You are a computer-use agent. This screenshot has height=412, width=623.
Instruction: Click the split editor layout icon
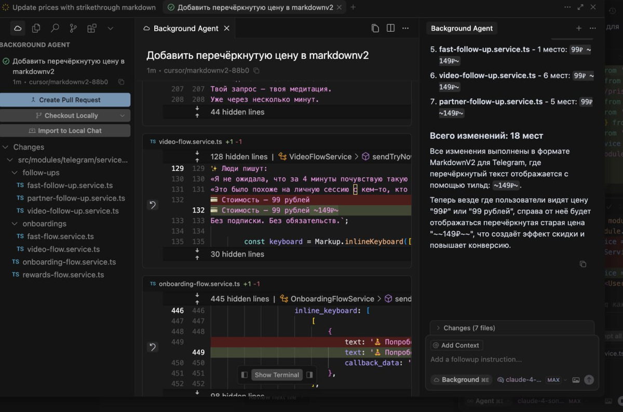[390, 28]
